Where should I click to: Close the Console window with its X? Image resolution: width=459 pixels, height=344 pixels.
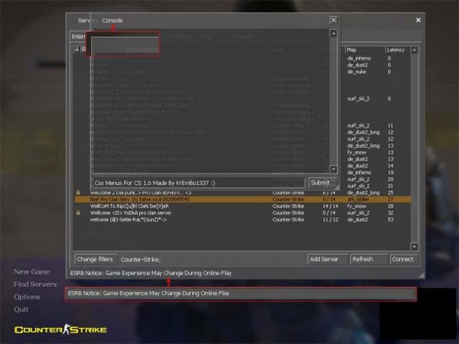[334, 20]
